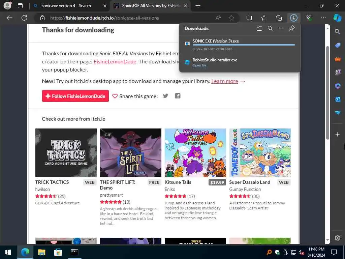Click the TRICK TACTICS title link
Viewport: 345px width, 259px height.
pyautogui.click(x=52, y=182)
